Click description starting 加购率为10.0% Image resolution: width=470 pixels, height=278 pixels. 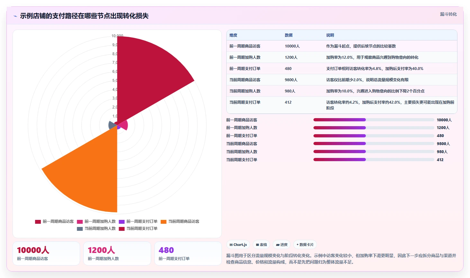pos(375,91)
